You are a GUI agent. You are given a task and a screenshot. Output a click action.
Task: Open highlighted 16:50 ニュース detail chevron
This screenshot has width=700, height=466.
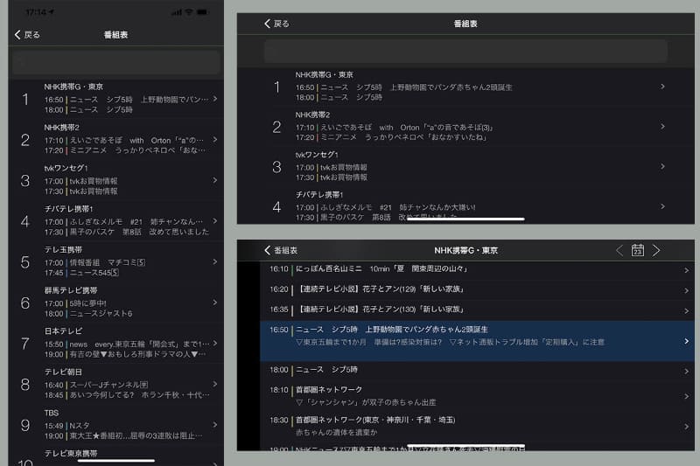[687, 341]
